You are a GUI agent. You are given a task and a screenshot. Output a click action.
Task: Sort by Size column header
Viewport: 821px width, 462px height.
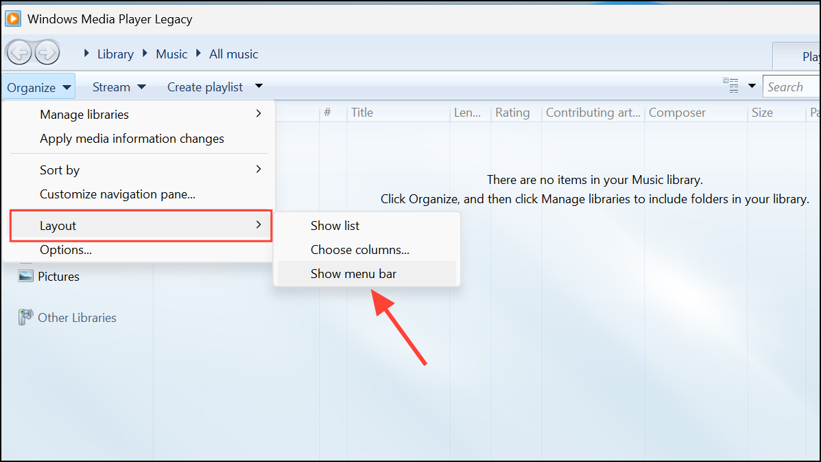coord(776,113)
